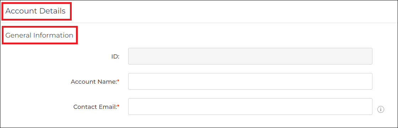398x128 pixels.
Task: Click the "Contact Email:" label text
Action: pos(95,107)
